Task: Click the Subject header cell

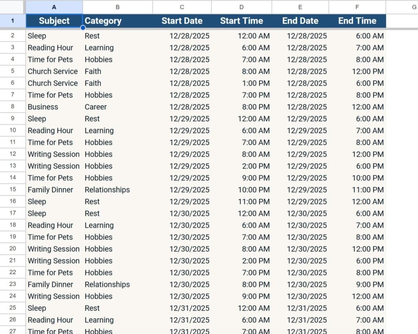Action: 54,21
